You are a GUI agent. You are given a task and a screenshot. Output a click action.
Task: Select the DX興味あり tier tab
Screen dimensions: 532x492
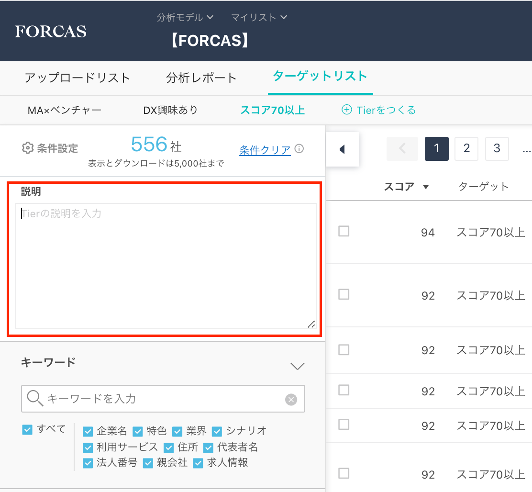170,110
